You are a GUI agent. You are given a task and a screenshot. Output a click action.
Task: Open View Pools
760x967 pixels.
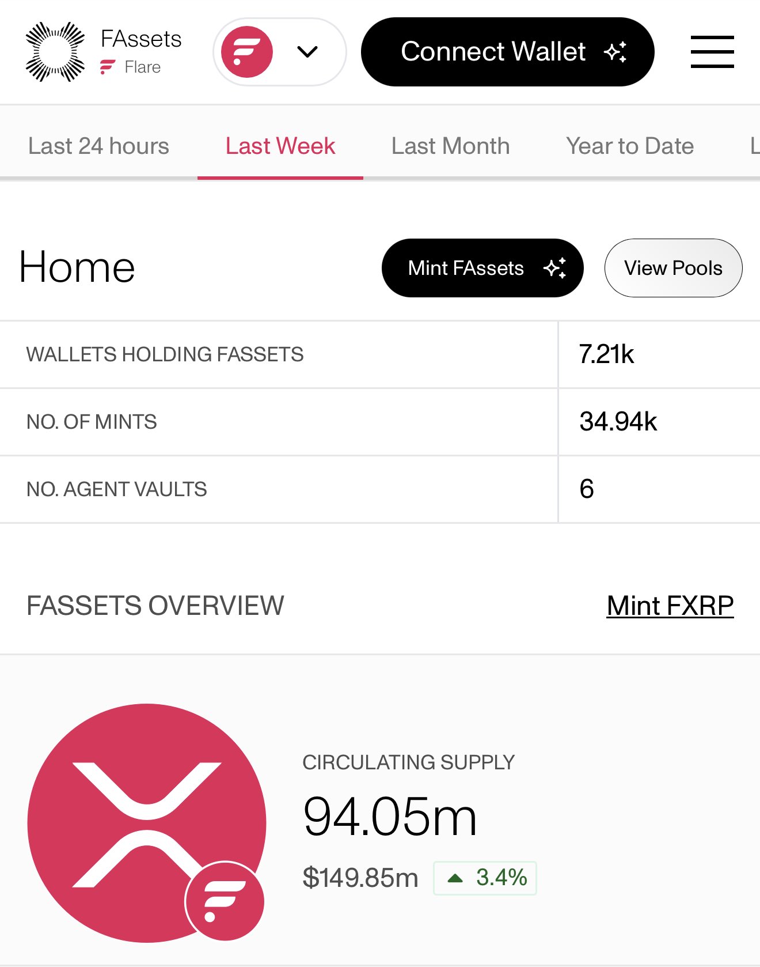click(x=673, y=268)
